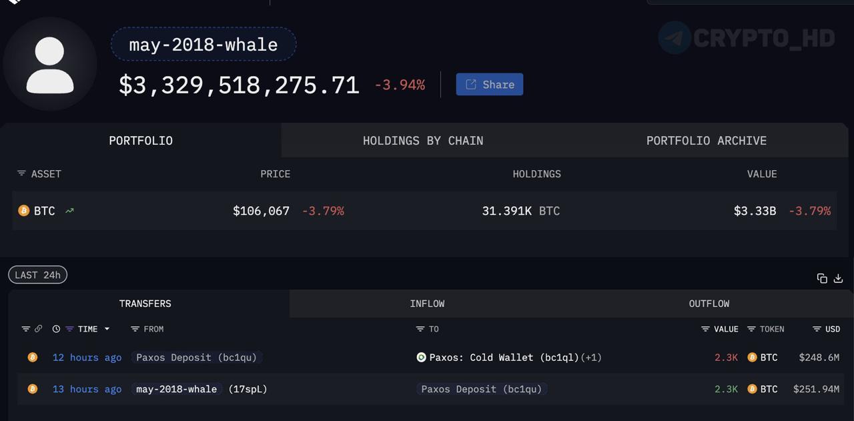Open the ASSET column filter
The height and width of the screenshot is (421, 854).
pos(21,173)
